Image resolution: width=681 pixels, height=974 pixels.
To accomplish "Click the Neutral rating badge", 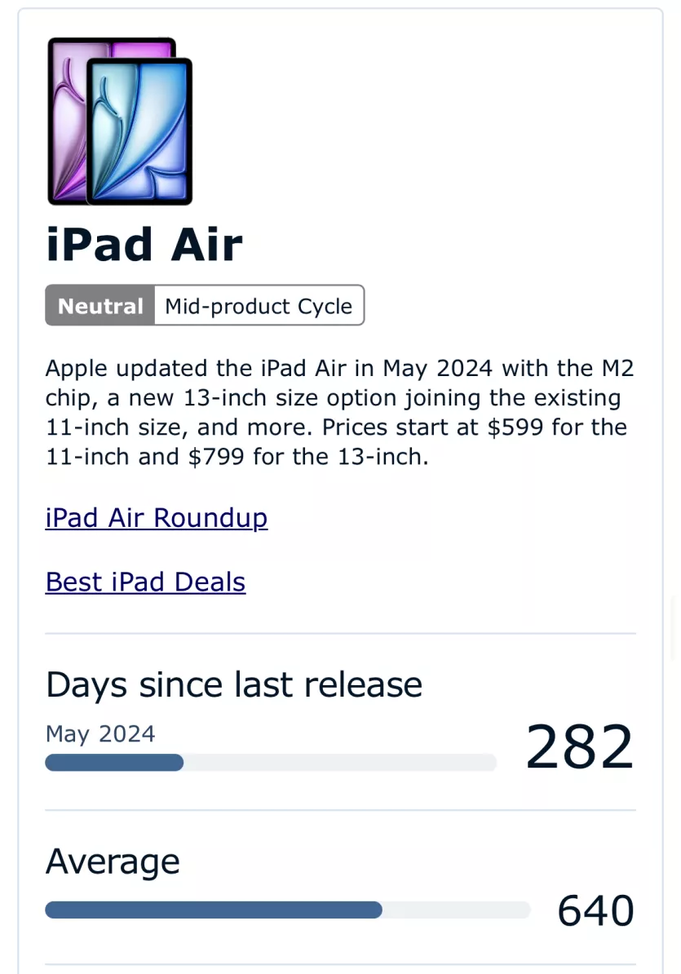I will (100, 306).
